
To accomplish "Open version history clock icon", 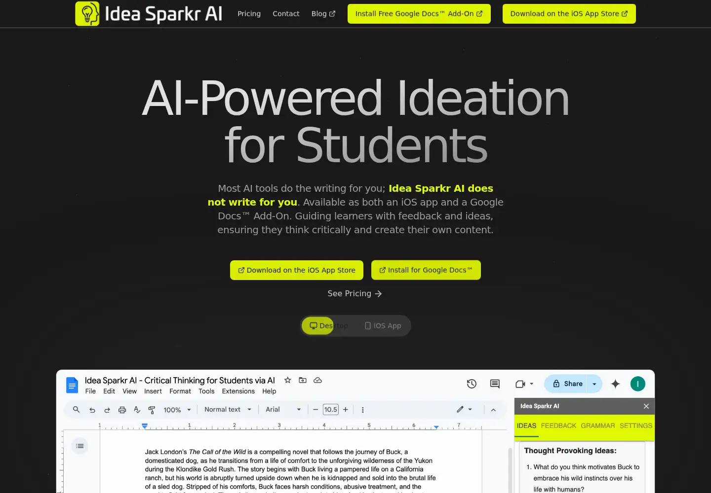I will click(472, 384).
